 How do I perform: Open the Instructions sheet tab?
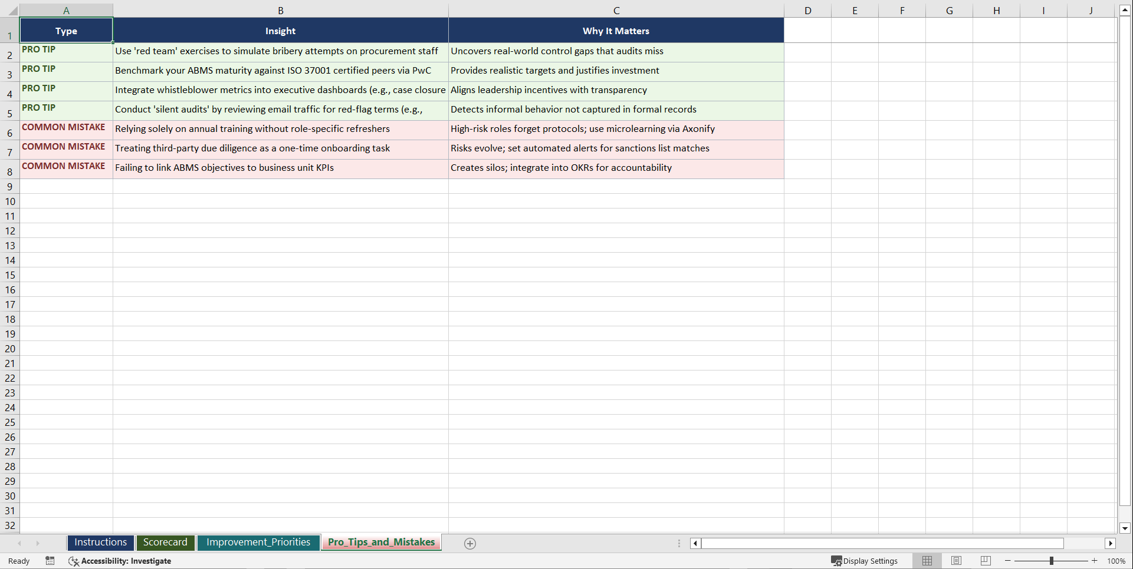pos(100,542)
